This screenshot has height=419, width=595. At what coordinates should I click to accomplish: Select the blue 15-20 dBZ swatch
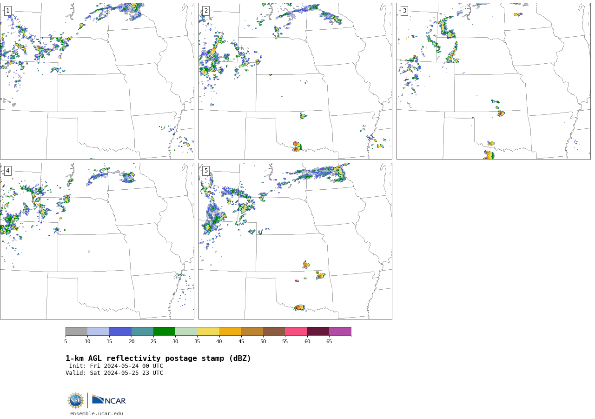(120, 331)
